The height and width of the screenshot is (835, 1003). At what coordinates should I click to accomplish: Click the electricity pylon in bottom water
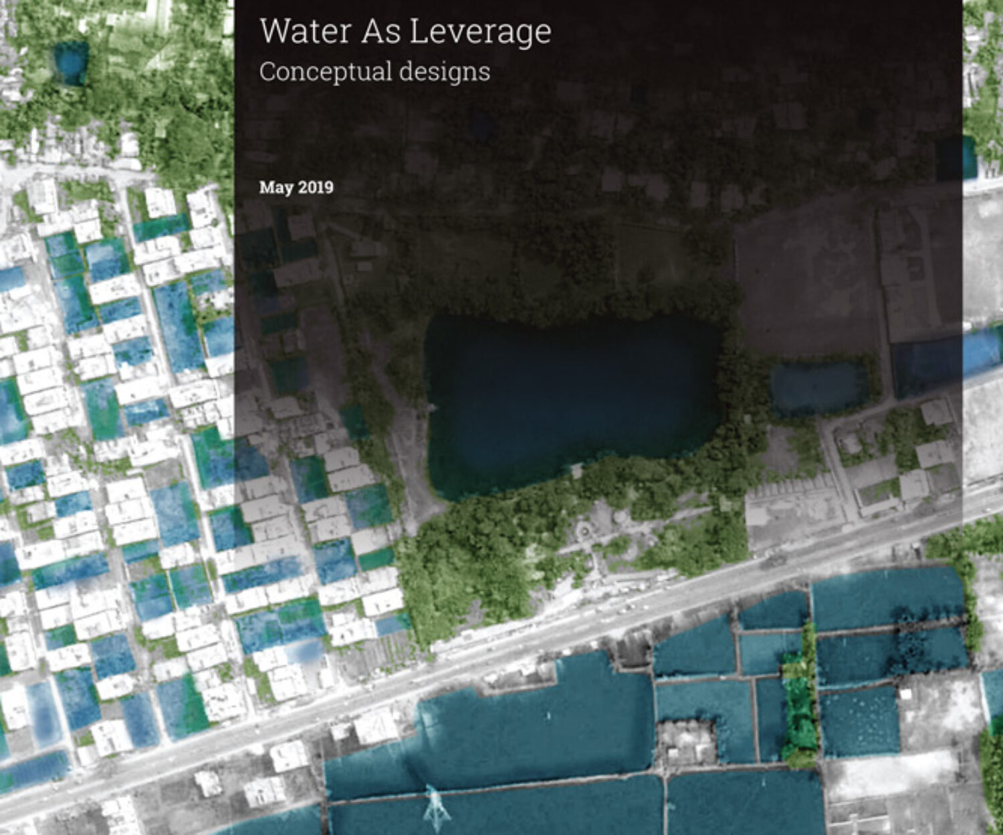(435, 808)
